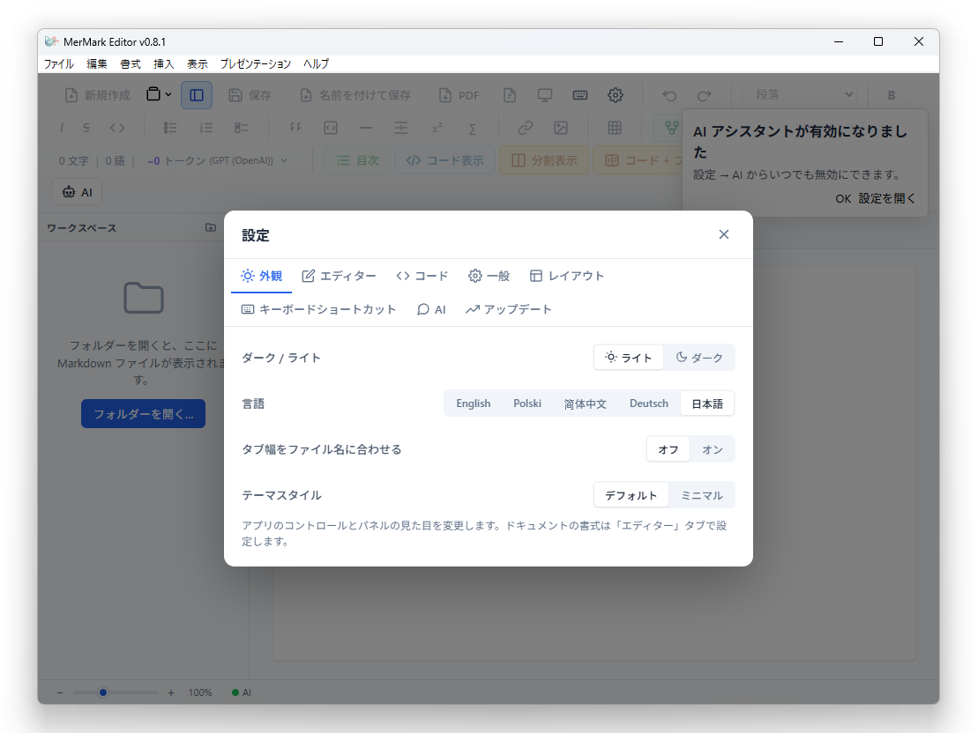
Task: Open the AI settings tab
Action: [x=431, y=309]
